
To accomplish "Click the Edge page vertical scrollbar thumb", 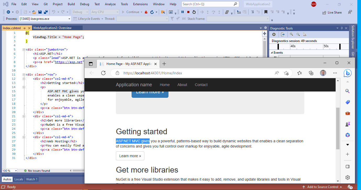I will 338,128.
